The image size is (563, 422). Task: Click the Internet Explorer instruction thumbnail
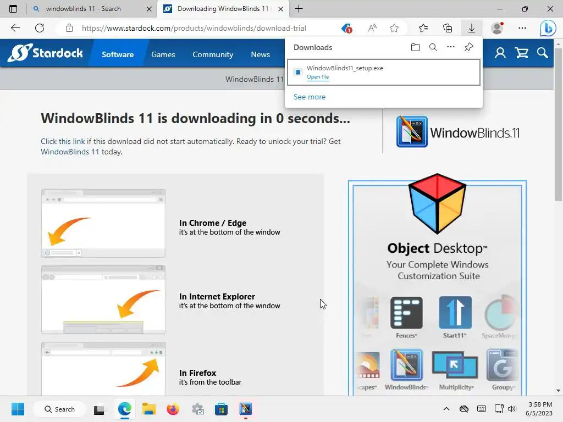tap(103, 299)
